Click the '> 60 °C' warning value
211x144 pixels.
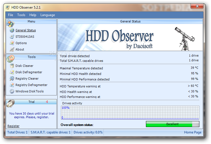click(193, 86)
